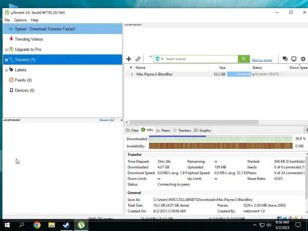Click the Facebook icon in status bar
Image resolution: width=308 pixels, height=231 pixels.
[x=279, y=218]
